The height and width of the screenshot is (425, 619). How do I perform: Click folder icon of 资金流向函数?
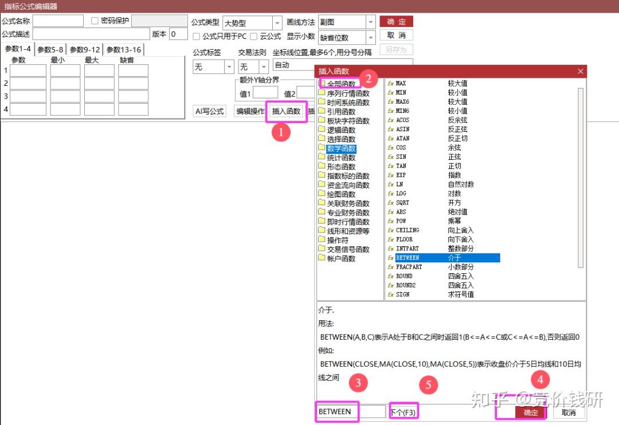coord(322,184)
